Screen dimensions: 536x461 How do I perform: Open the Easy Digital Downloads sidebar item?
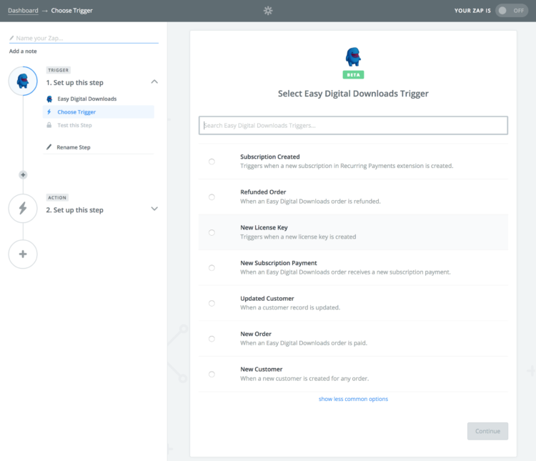(x=99, y=99)
